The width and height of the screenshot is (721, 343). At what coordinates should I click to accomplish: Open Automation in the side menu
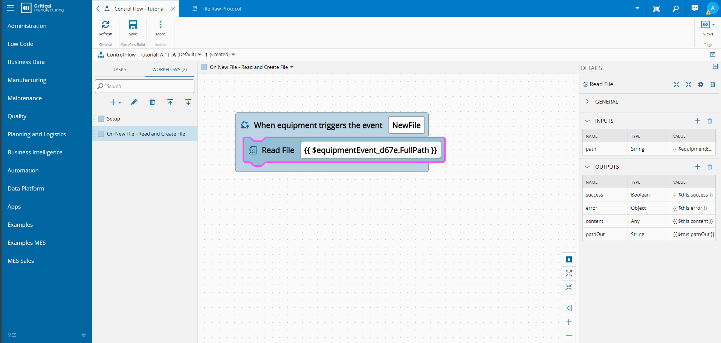click(x=23, y=170)
